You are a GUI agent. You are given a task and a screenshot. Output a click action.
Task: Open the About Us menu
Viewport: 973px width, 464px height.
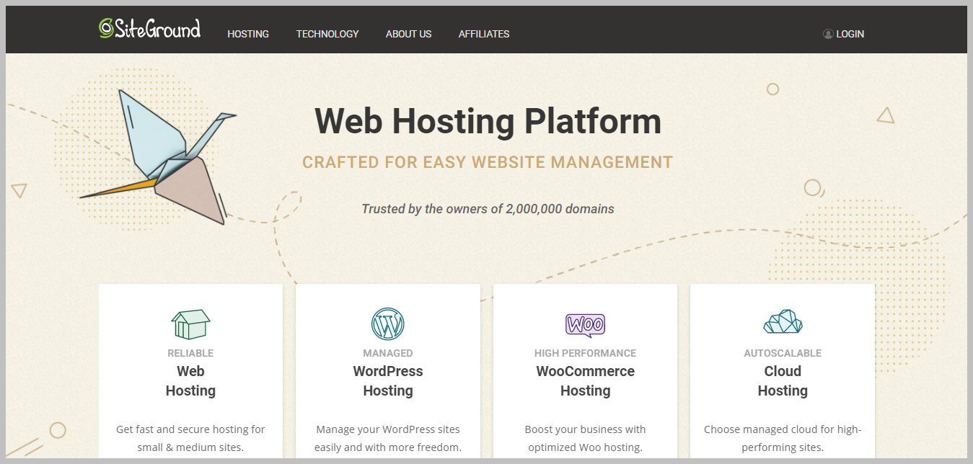tap(408, 34)
